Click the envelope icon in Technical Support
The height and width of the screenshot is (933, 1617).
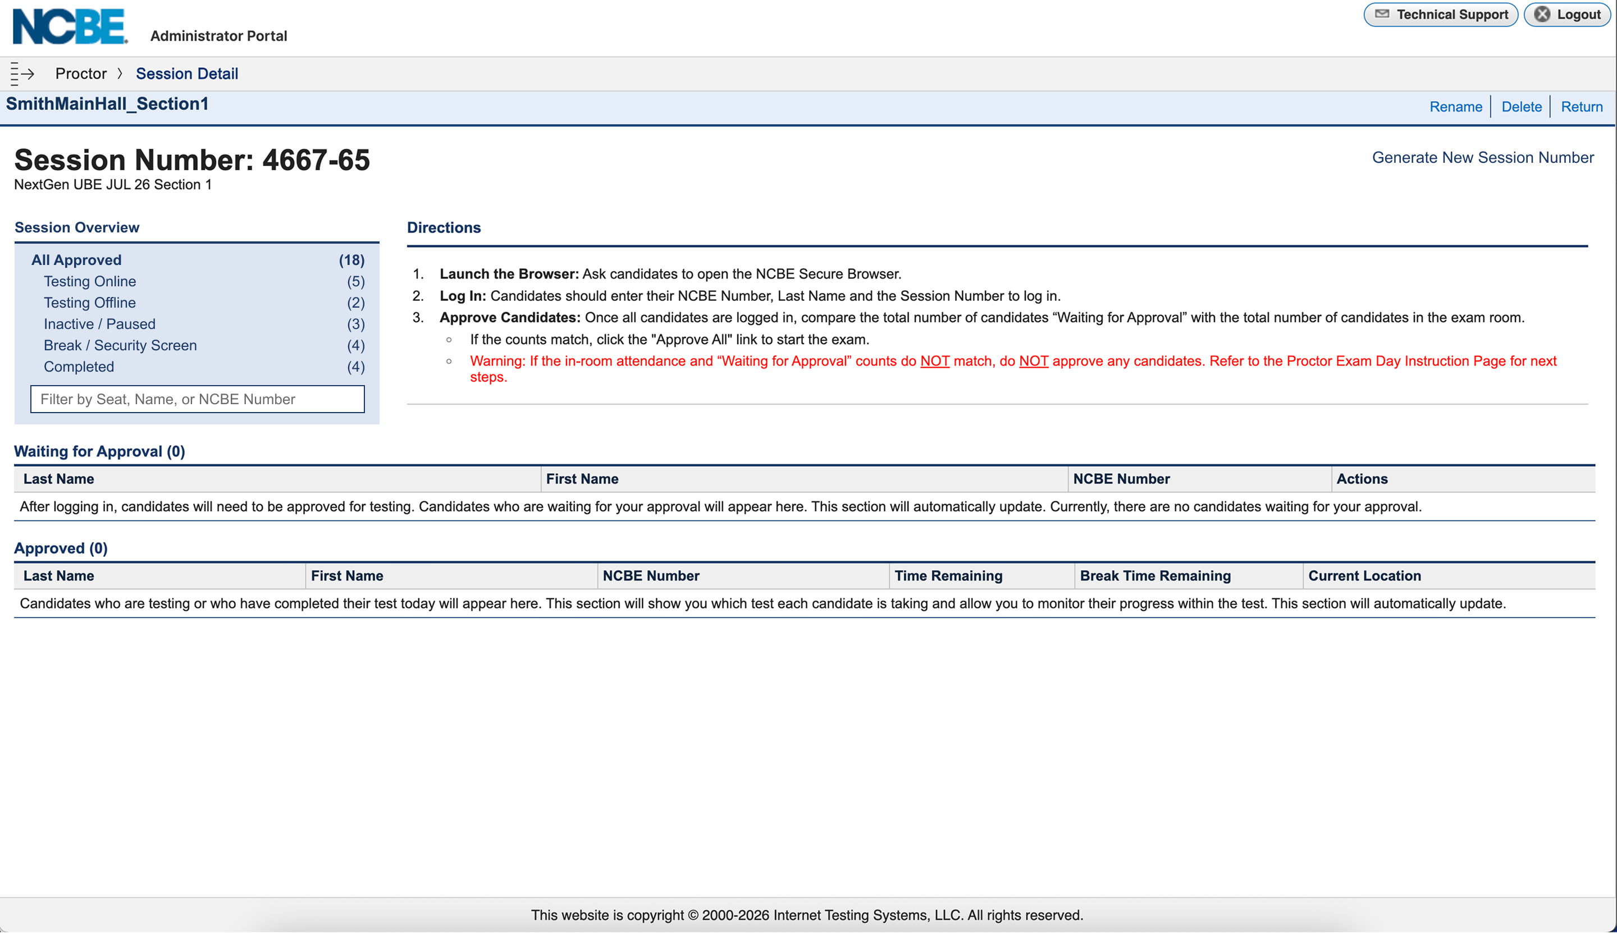click(x=1382, y=14)
